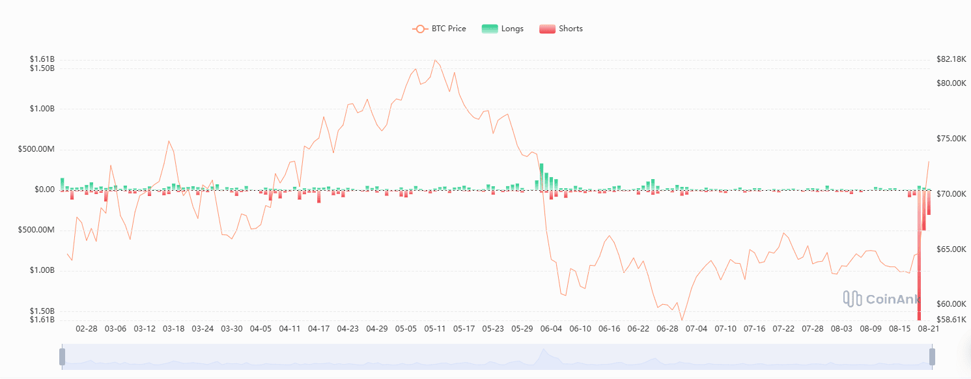Grab the right handle of the zoom slider
Screen dimensions: 971x379
tap(932, 357)
